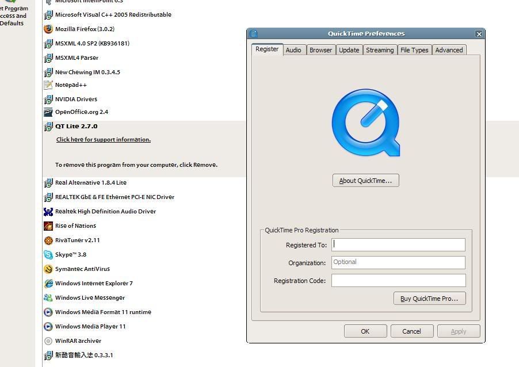Select the Notepad++ program icon
This screenshot has height=367, width=519.
pos(48,85)
